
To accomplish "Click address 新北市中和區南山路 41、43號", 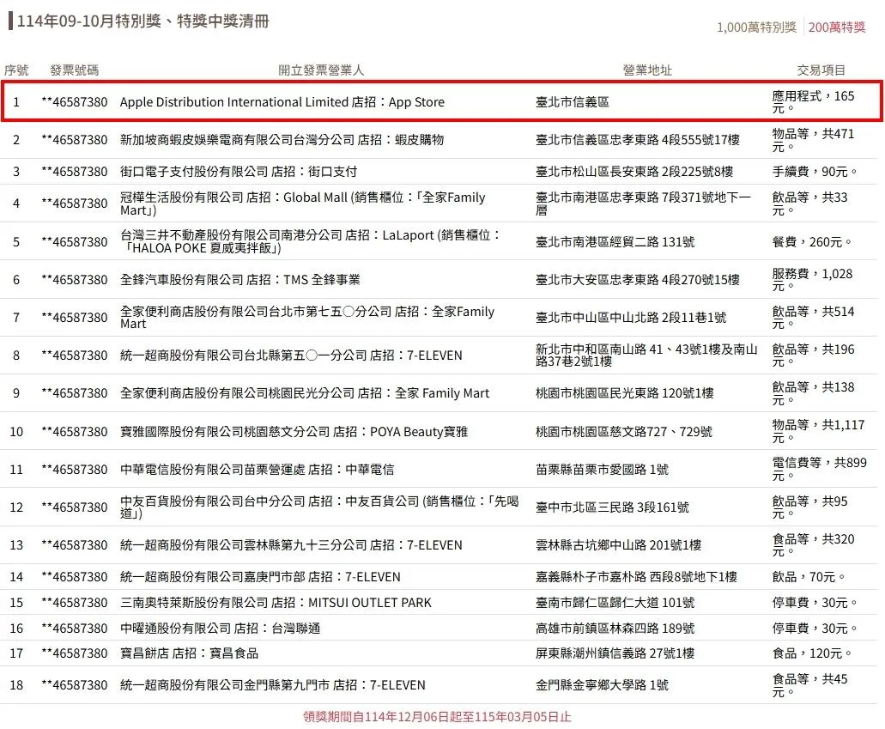I will coord(647,355).
